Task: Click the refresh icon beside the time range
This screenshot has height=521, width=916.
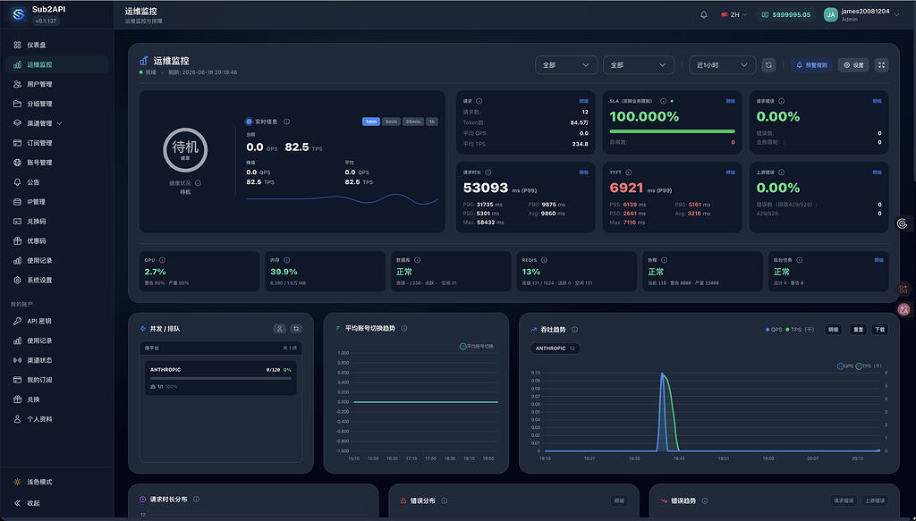Action: tap(768, 65)
